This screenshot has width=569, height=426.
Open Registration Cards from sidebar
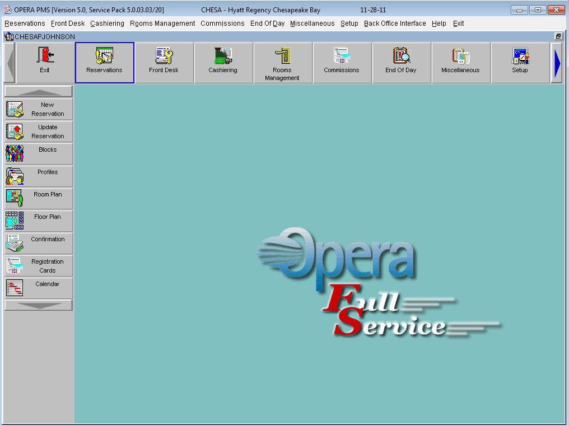tap(39, 266)
